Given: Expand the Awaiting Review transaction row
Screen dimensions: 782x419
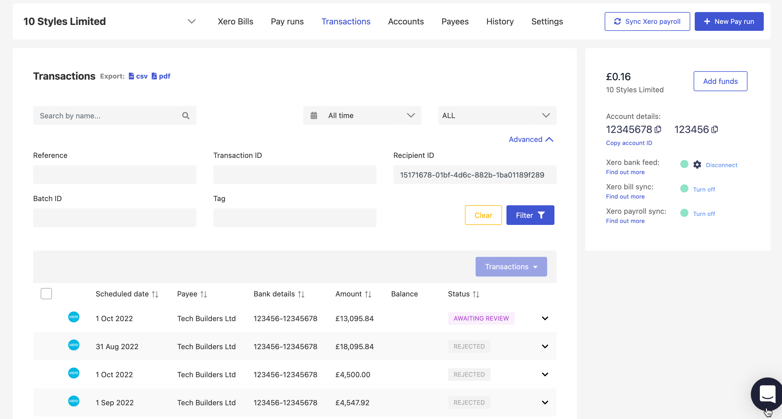Looking at the screenshot, I should point(545,318).
